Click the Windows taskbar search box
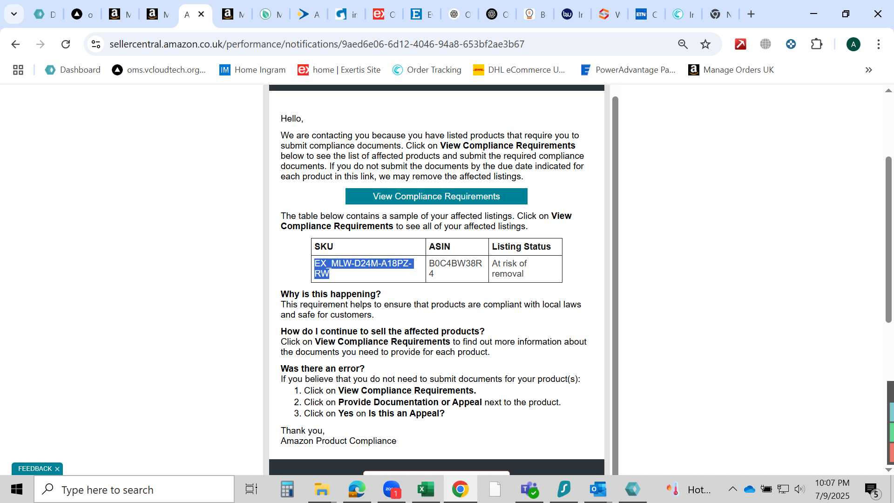The image size is (894, 503). [x=134, y=489]
